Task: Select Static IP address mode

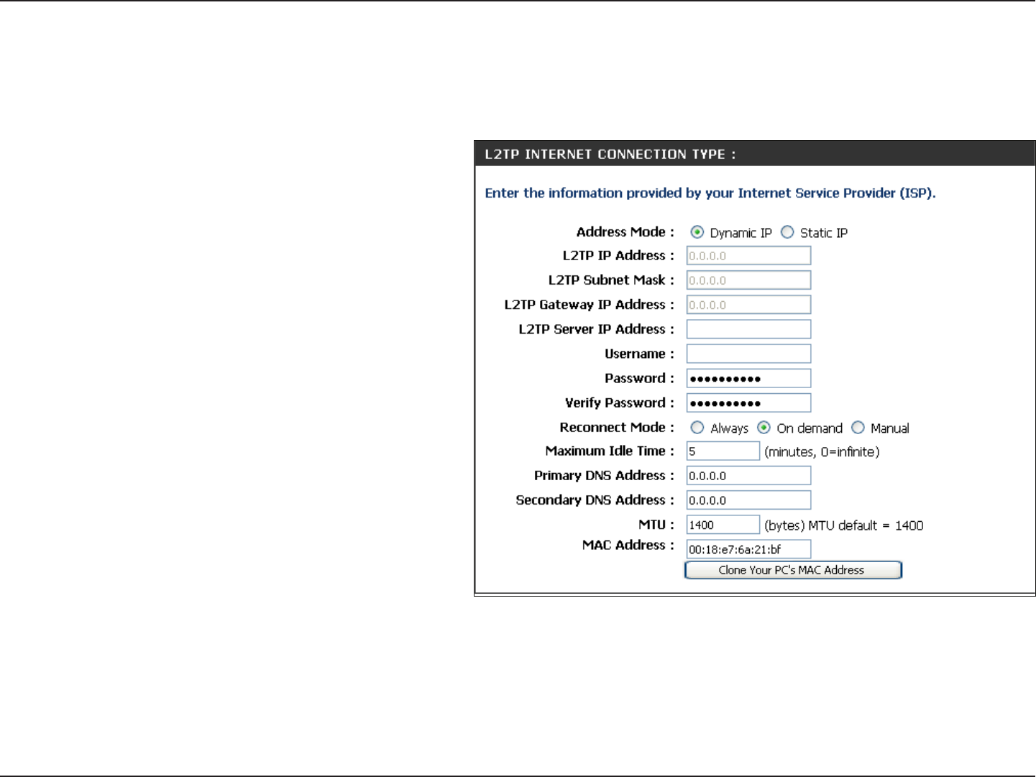Action: (787, 232)
